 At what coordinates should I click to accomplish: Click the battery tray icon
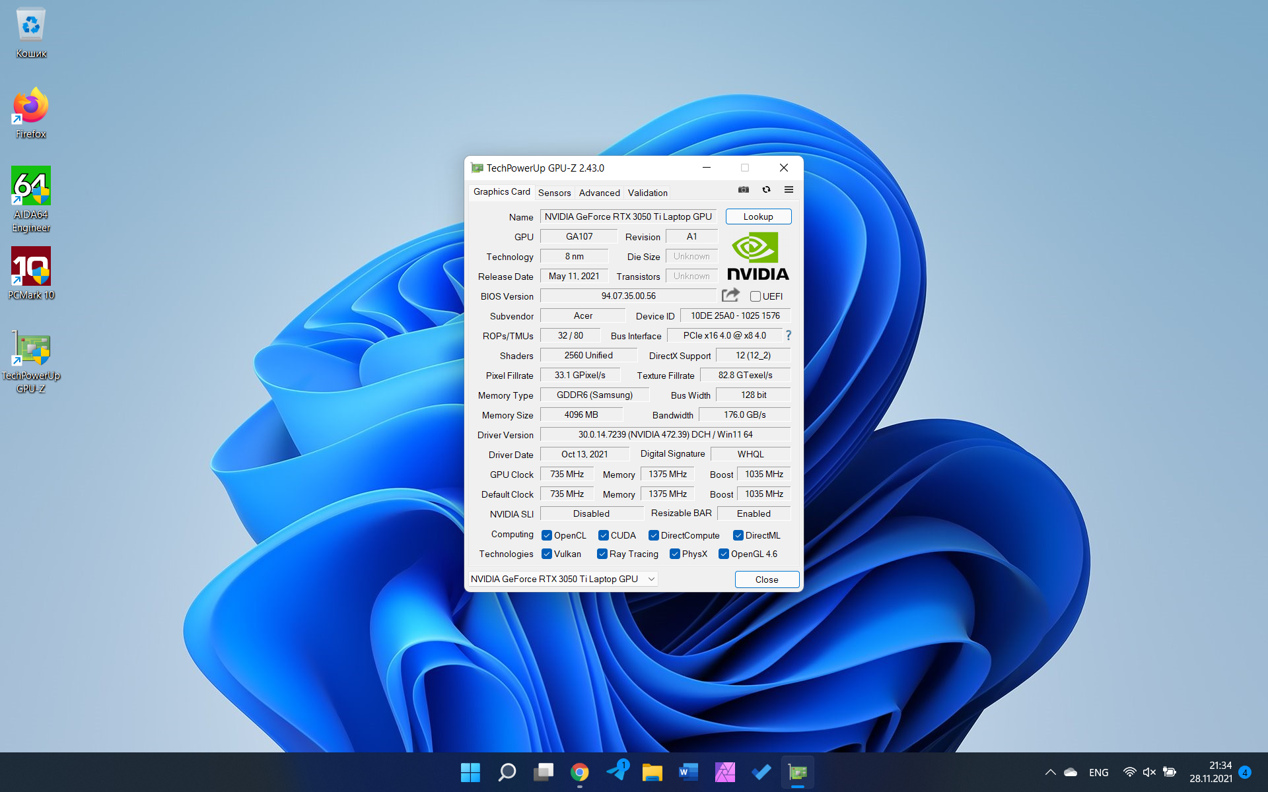point(1170,772)
